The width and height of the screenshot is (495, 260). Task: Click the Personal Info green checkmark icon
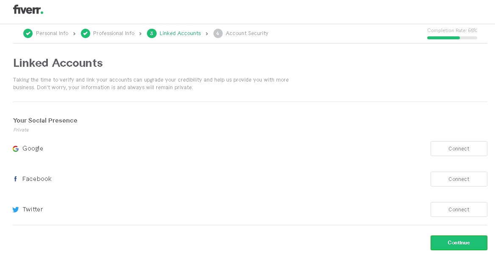(28, 33)
